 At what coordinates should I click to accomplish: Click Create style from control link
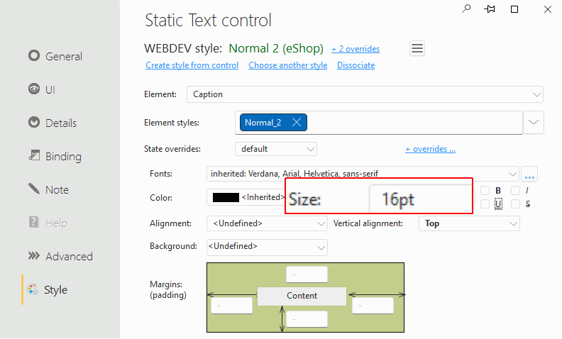[x=192, y=65]
